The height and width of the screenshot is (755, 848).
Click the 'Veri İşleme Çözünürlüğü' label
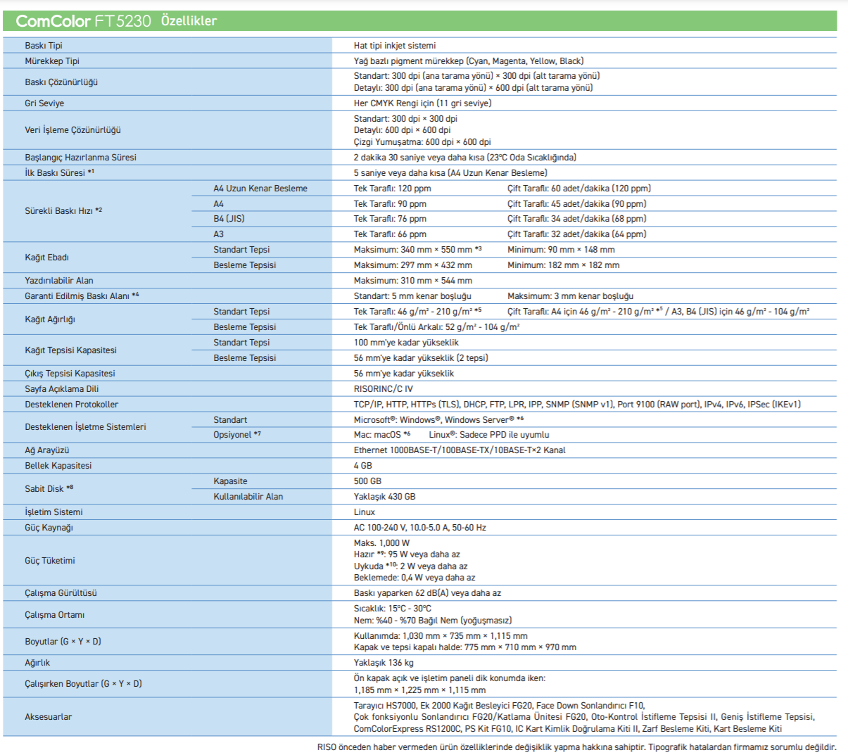pos(73,130)
